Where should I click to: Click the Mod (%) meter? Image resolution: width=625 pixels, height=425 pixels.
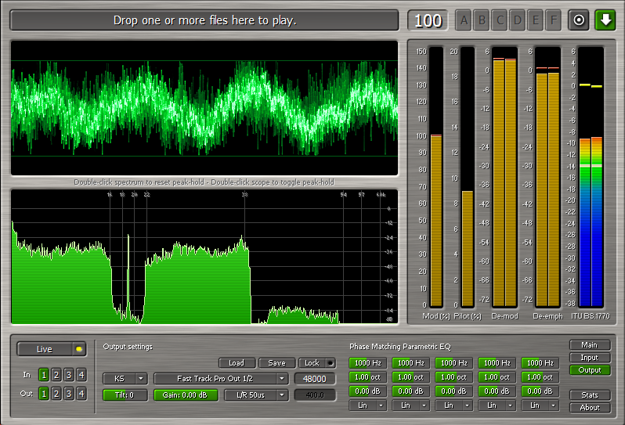[436, 177]
